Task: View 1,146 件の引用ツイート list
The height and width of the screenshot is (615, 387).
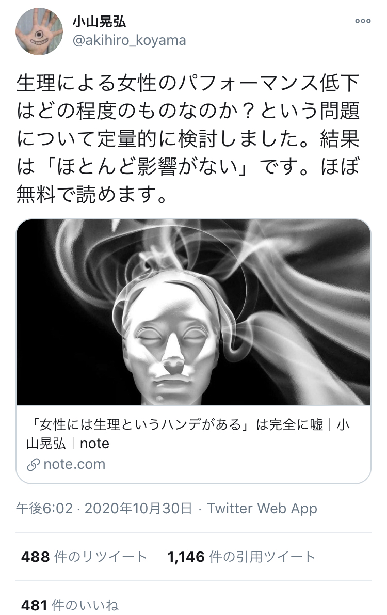Action: [x=241, y=557]
